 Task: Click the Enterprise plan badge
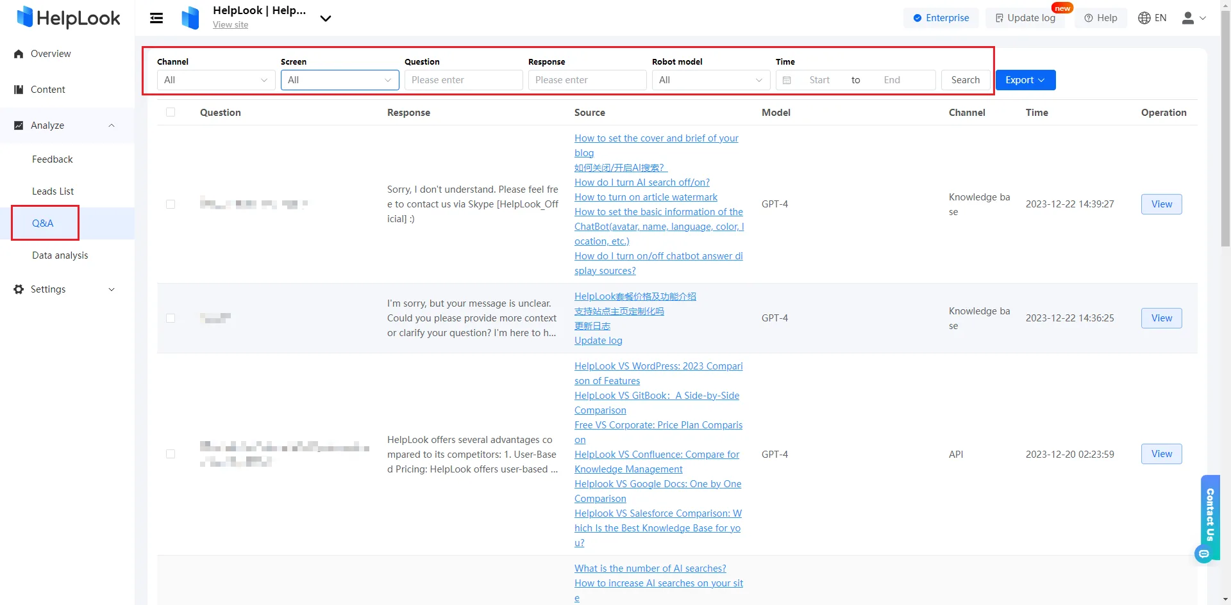click(941, 18)
